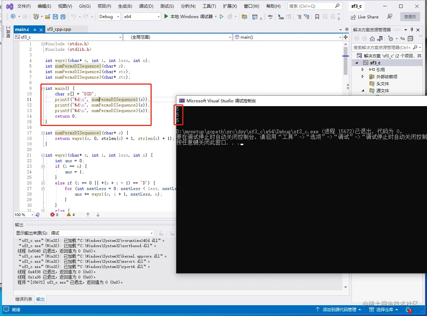Toggle auto-hide pin on Solution Explorer panel

[x=411, y=30]
